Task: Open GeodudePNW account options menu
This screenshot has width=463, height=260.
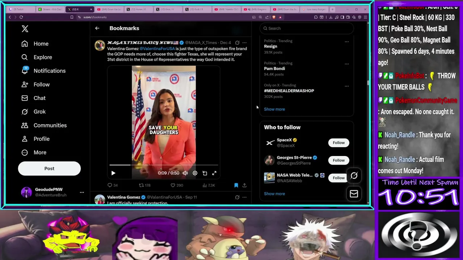Action: 82,192
